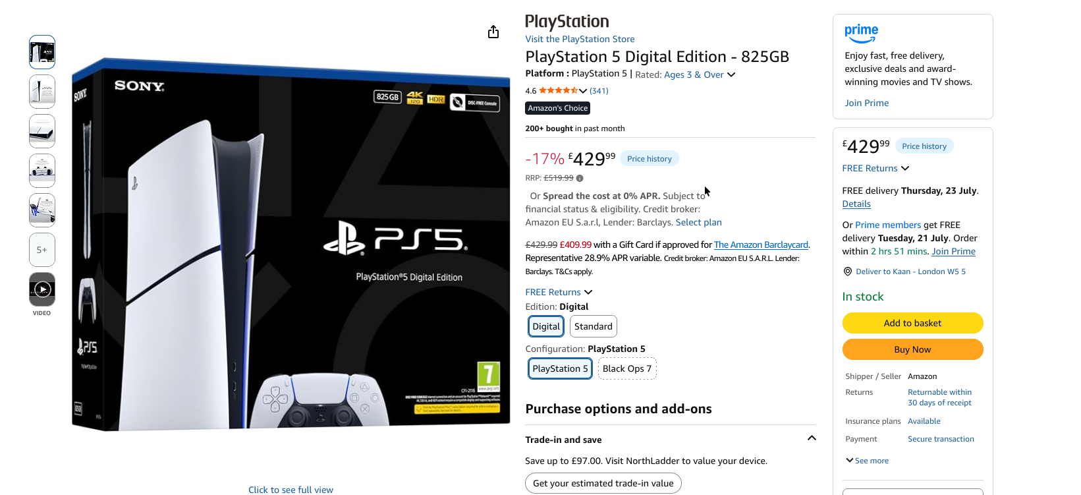Open the 5+ more images thumbnail
This screenshot has height=495, width=1081.
(42, 250)
